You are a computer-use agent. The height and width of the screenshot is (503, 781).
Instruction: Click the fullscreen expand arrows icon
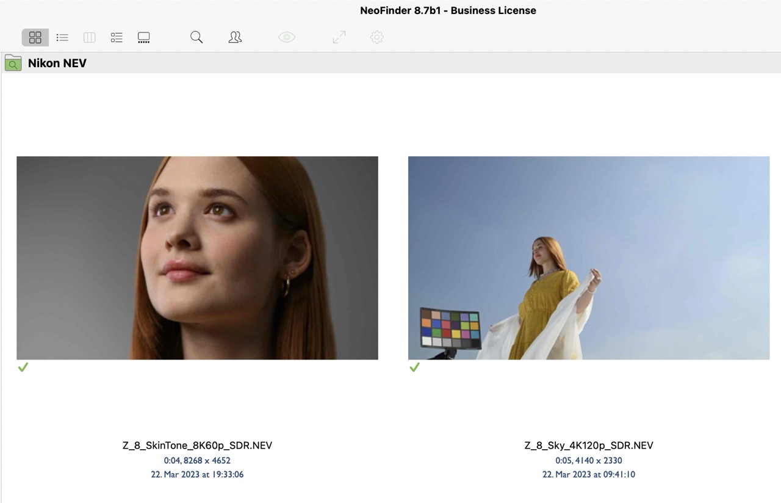pos(339,37)
